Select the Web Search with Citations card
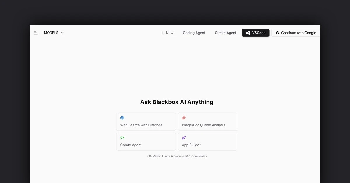The width and height of the screenshot is (350, 183). (x=146, y=122)
